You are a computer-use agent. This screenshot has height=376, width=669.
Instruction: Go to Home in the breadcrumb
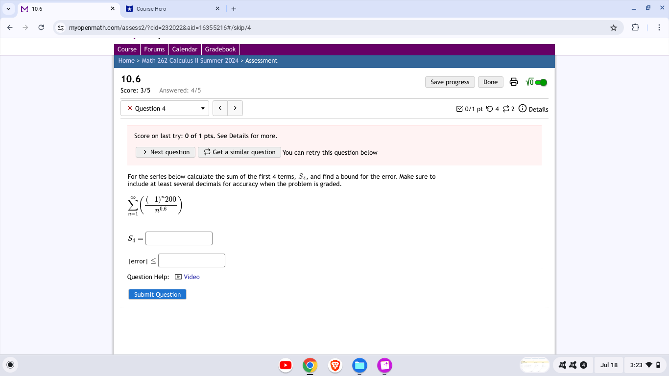point(126,61)
